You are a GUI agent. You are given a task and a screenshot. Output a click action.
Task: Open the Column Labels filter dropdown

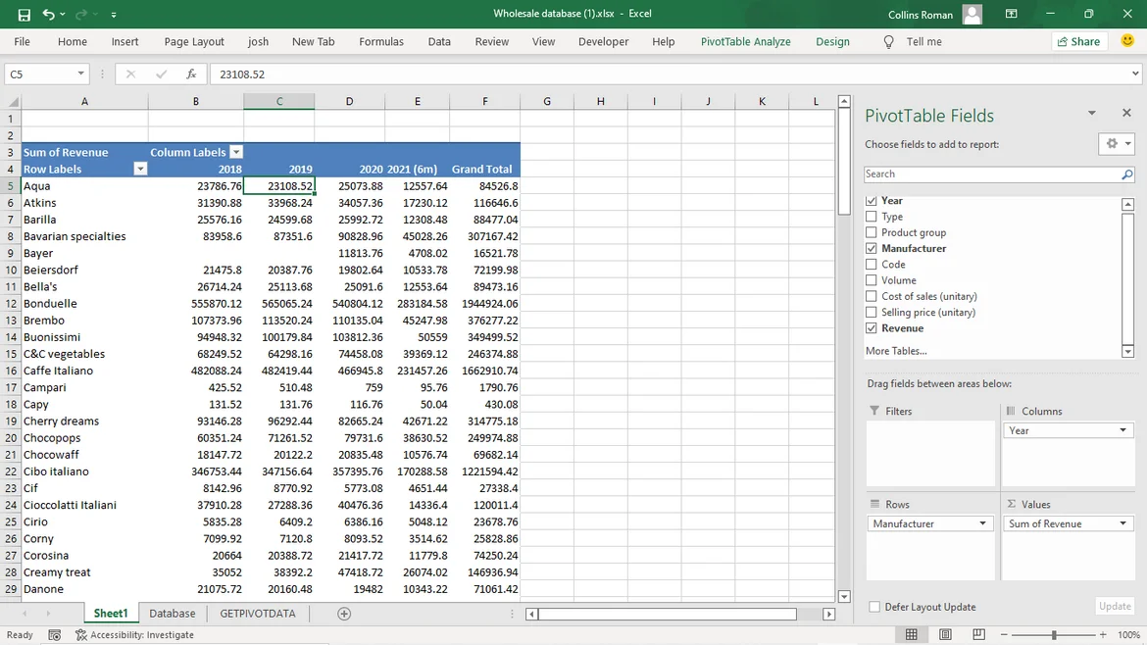click(x=235, y=153)
